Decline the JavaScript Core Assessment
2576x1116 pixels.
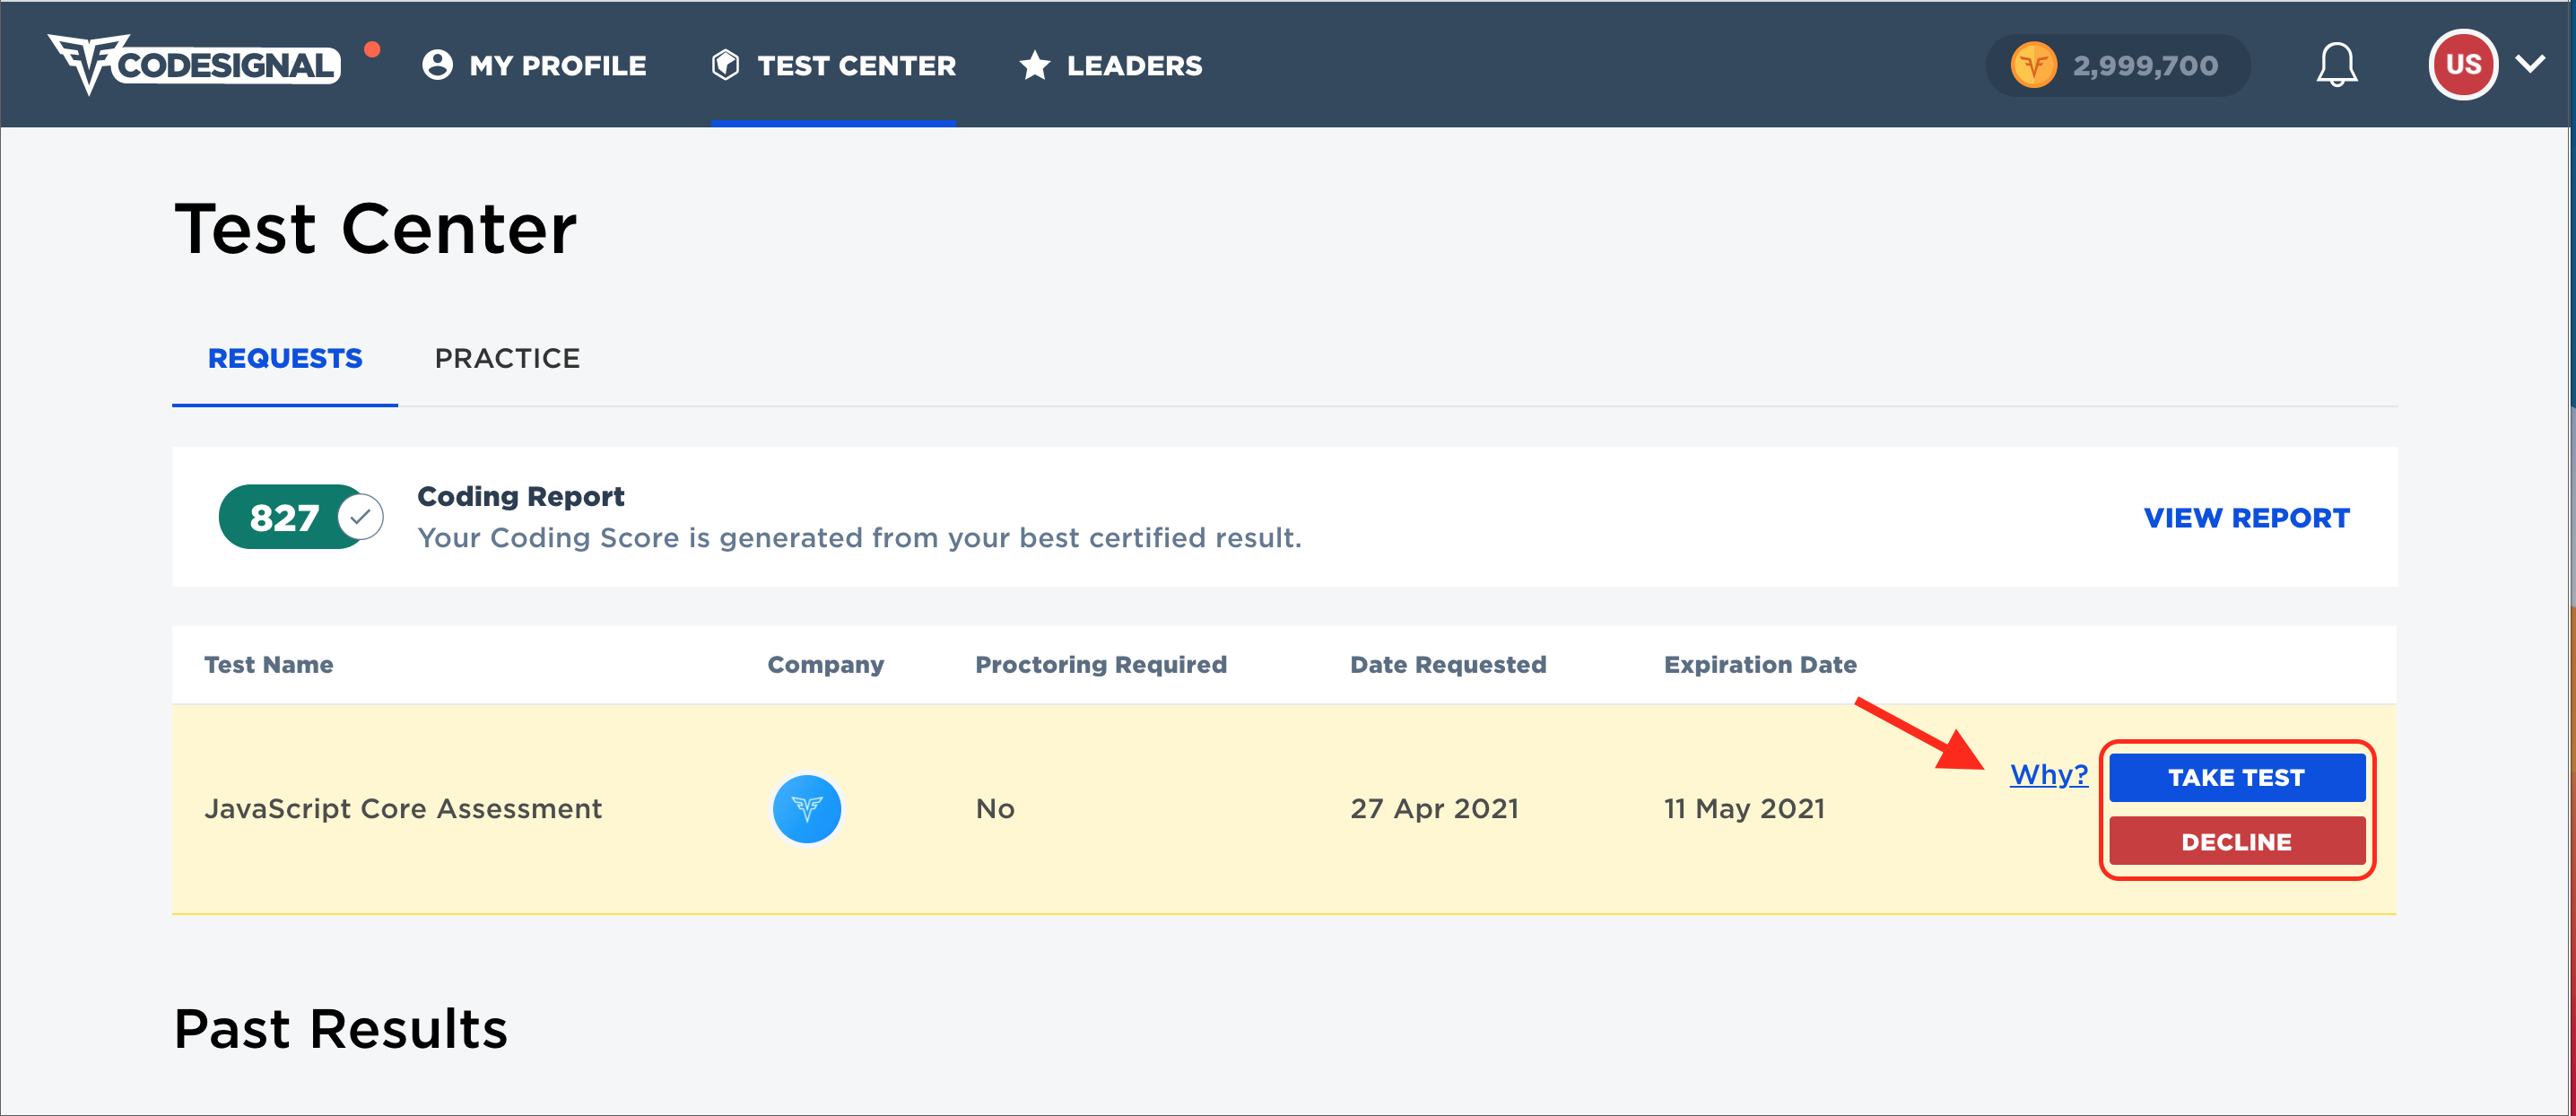click(x=2236, y=841)
